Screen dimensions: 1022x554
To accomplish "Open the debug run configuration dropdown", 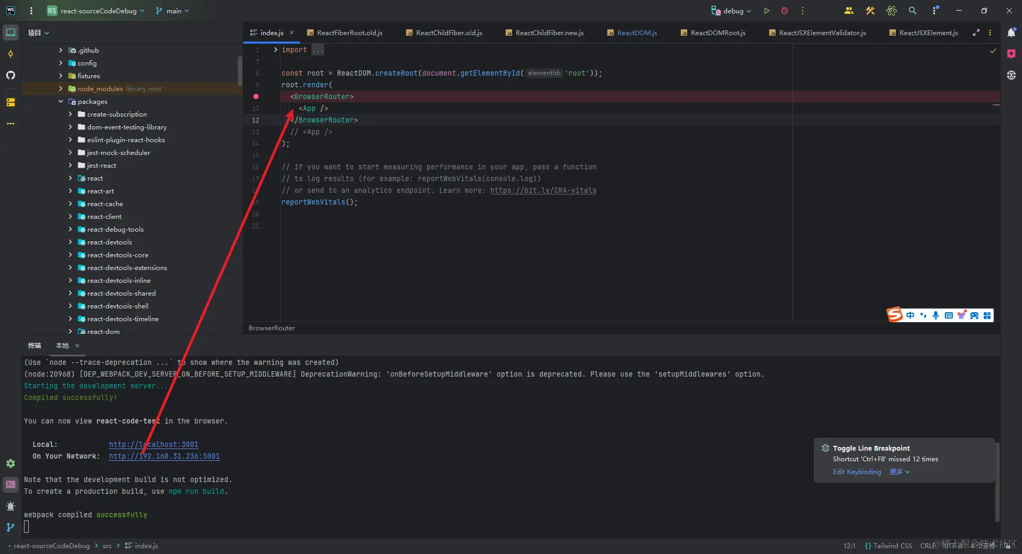I will click(x=731, y=11).
